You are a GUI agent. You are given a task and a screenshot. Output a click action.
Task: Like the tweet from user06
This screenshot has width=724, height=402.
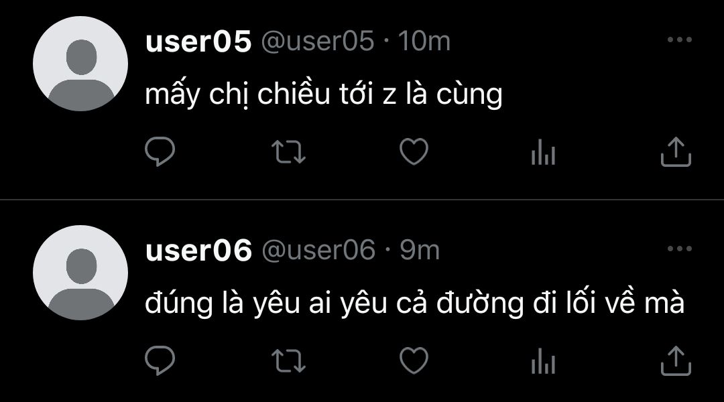[414, 360]
